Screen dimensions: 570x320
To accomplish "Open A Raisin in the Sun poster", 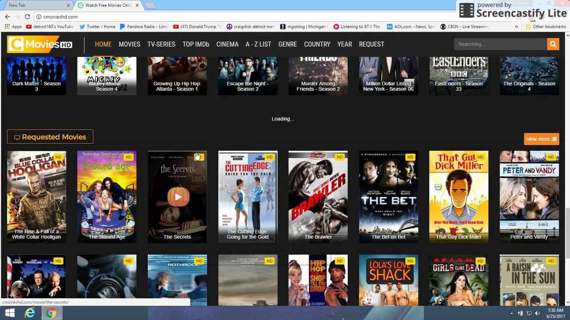I will pos(529,280).
